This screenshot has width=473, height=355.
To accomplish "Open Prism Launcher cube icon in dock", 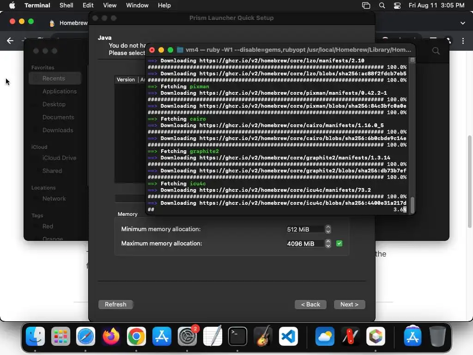I will [376, 336].
